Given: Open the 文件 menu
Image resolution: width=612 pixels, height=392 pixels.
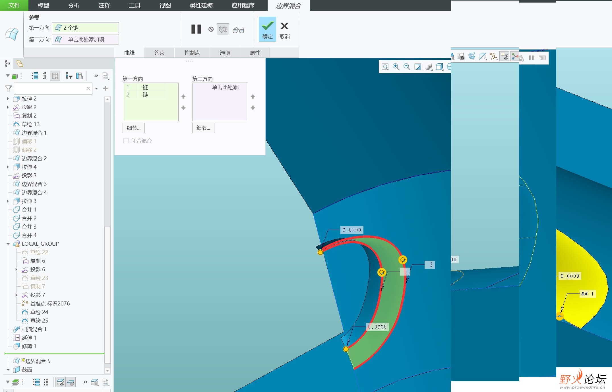Looking at the screenshot, I should 14,5.
